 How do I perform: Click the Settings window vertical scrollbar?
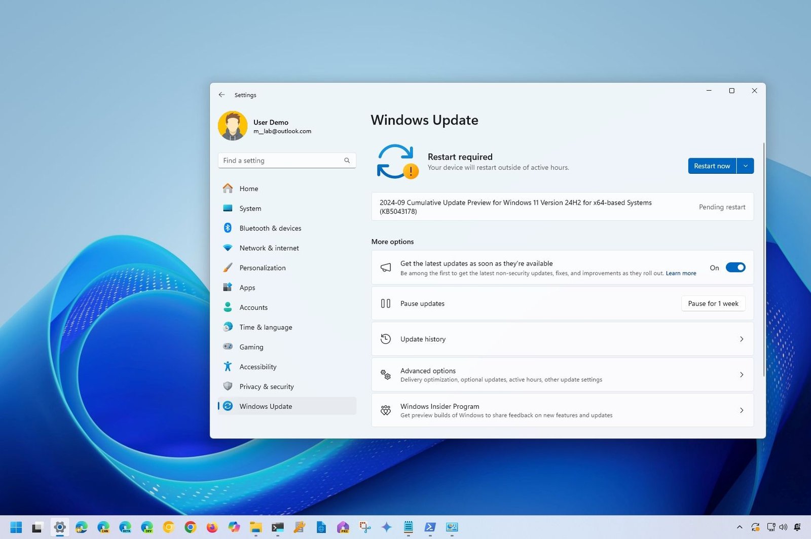763,259
